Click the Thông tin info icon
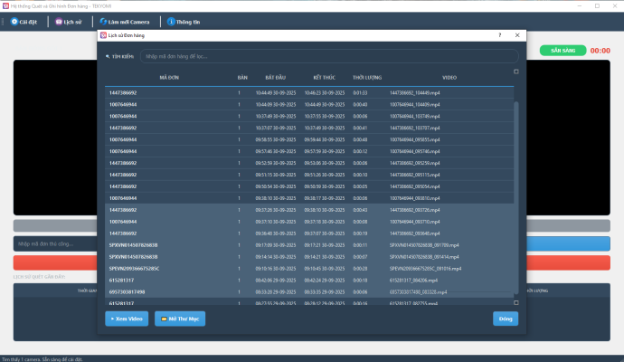 (x=170, y=22)
